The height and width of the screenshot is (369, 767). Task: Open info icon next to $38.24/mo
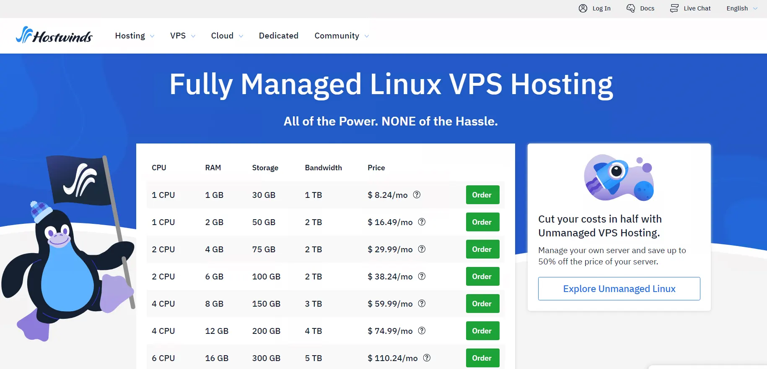click(422, 276)
